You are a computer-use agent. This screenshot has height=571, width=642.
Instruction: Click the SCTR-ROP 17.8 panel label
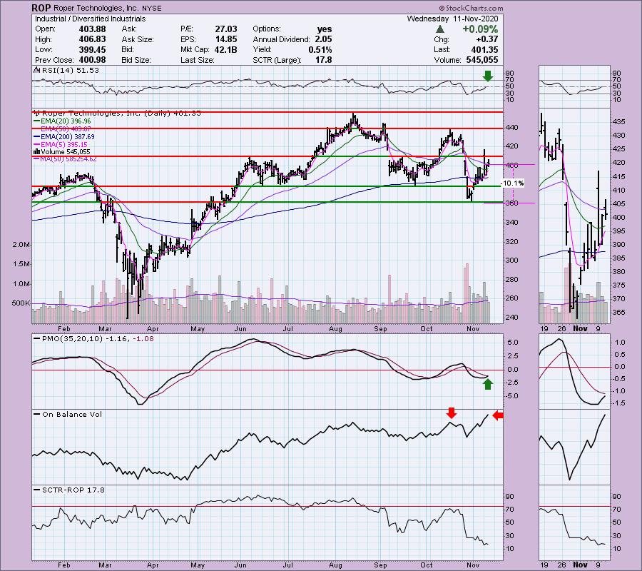point(70,490)
